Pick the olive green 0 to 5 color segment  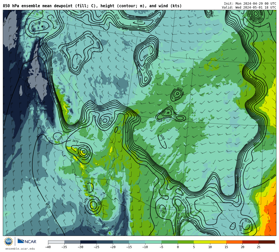point(186,242)
